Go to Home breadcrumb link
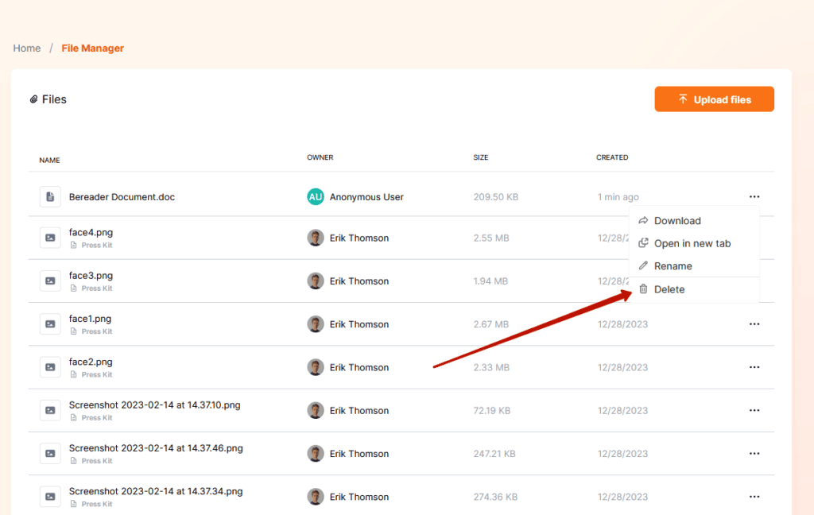The image size is (814, 515). (x=27, y=48)
